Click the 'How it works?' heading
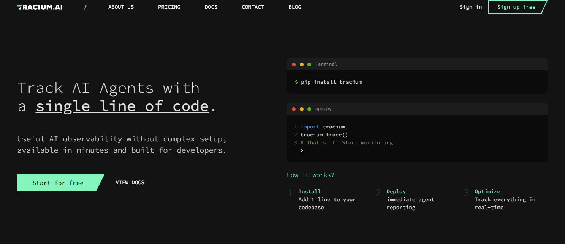The image size is (565, 244). (x=310, y=175)
